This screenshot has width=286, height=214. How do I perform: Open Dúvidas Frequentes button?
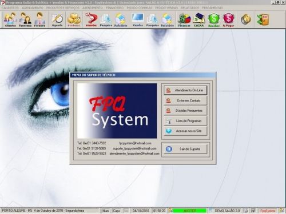point(185,111)
